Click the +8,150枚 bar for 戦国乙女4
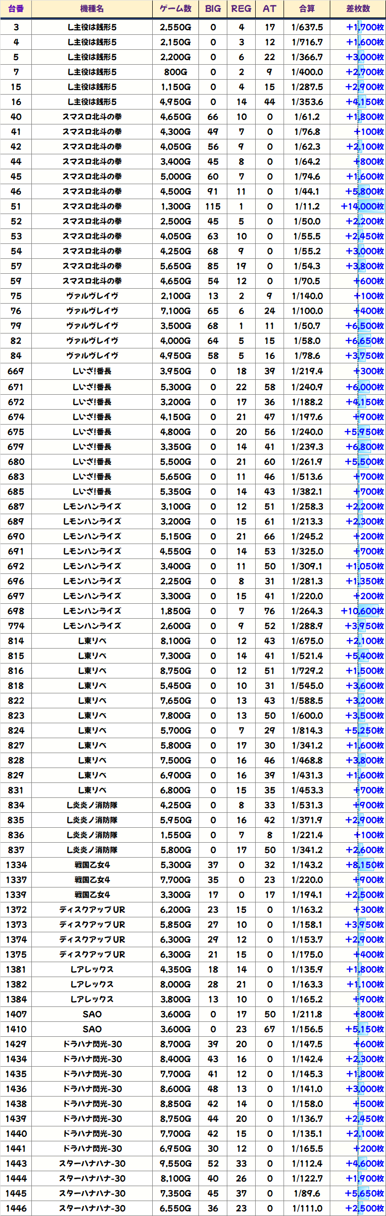The width and height of the screenshot is (386, 1216). tap(365, 865)
